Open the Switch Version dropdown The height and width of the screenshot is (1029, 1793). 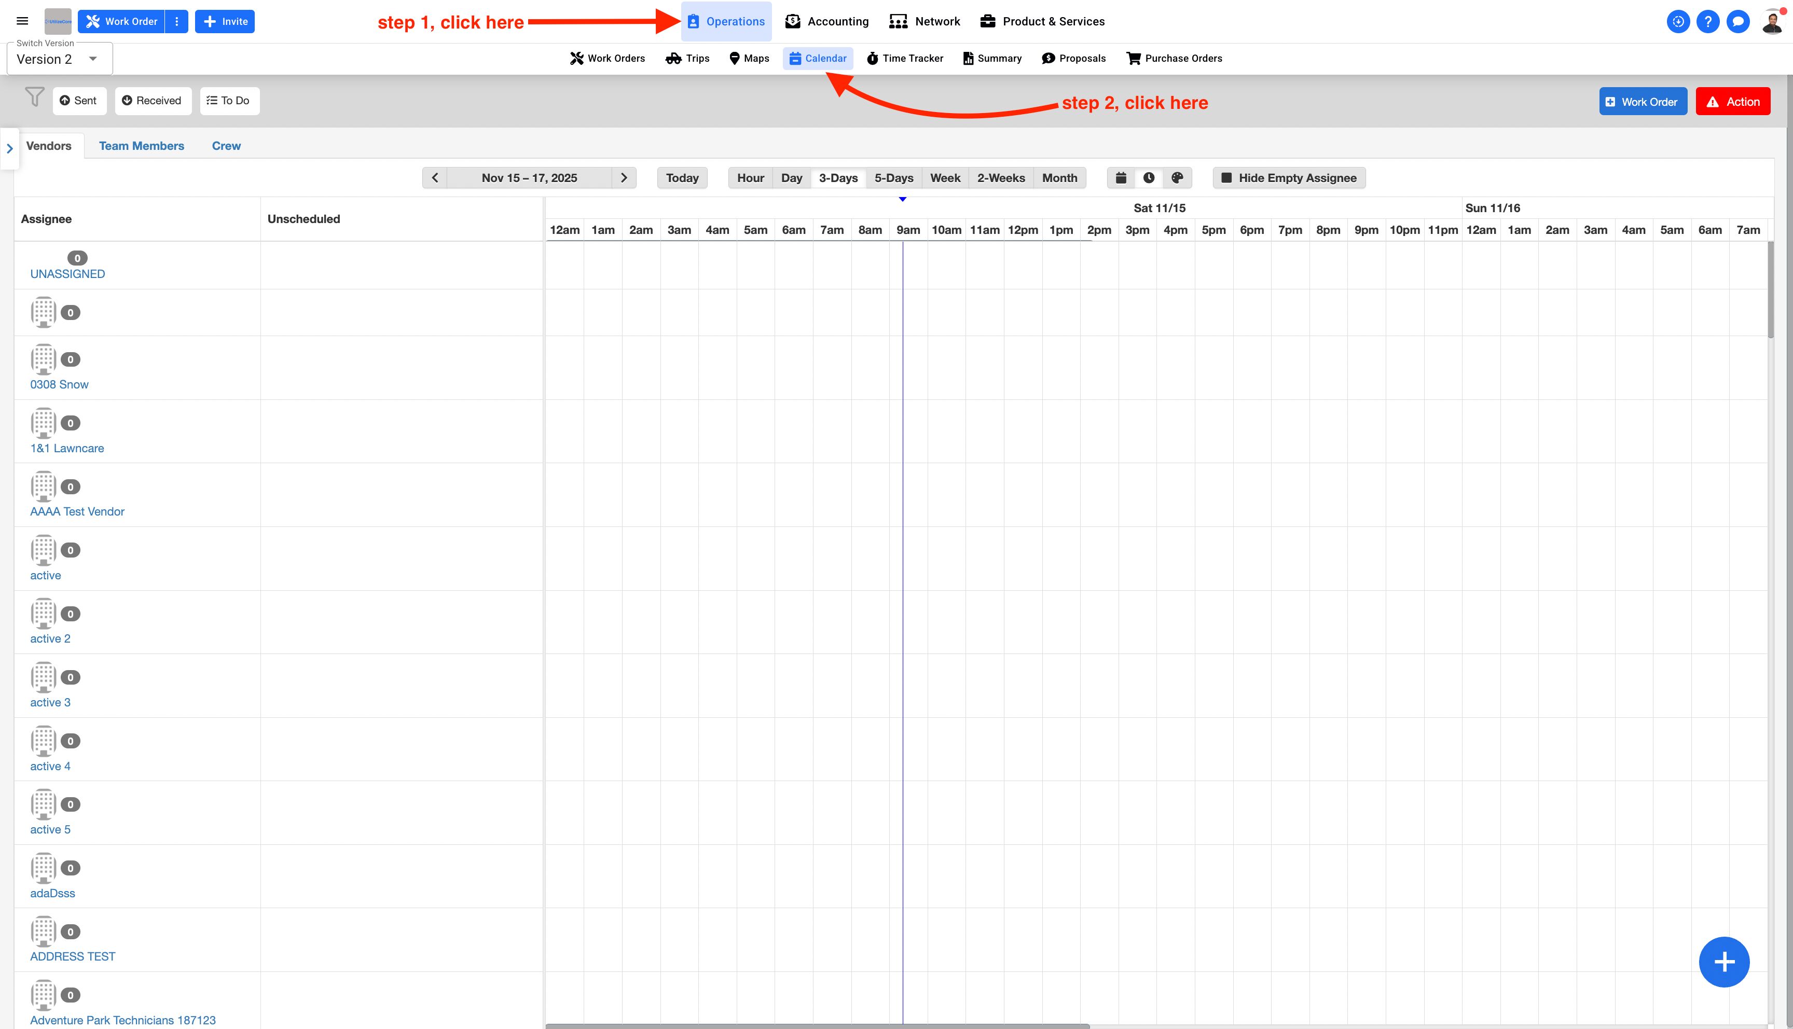[59, 59]
